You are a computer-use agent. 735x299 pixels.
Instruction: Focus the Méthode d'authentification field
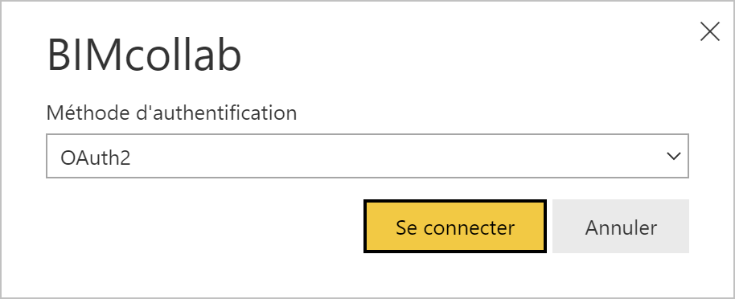point(367,156)
